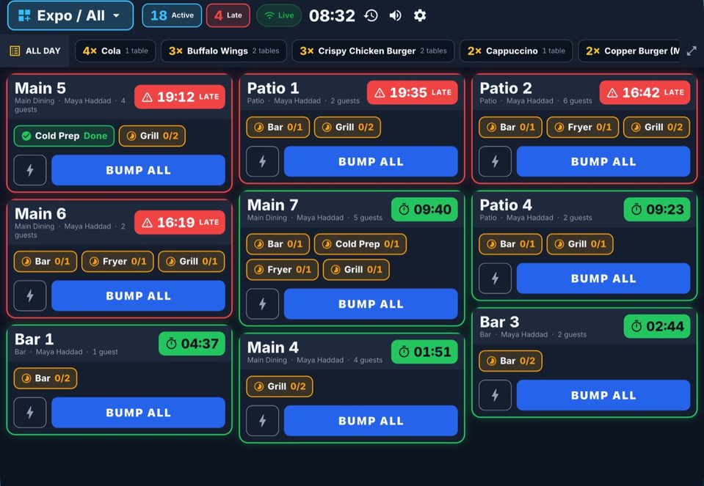Click the 01:51 timer on Main 4
The width and height of the screenshot is (704, 486).
[x=424, y=352]
